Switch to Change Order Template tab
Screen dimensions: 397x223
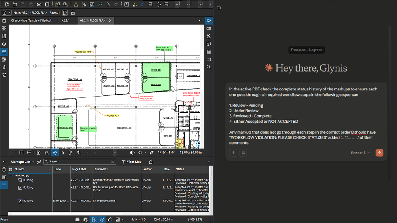click(31, 20)
